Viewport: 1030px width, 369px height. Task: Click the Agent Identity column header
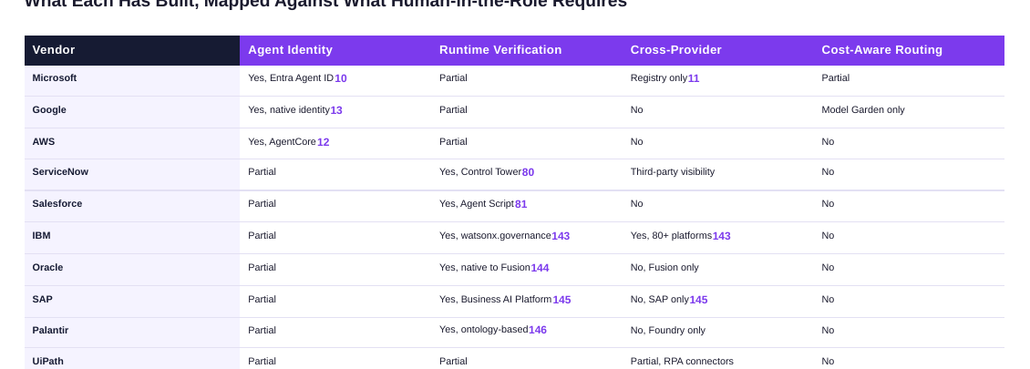pyautogui.click(x=335, y=50)
